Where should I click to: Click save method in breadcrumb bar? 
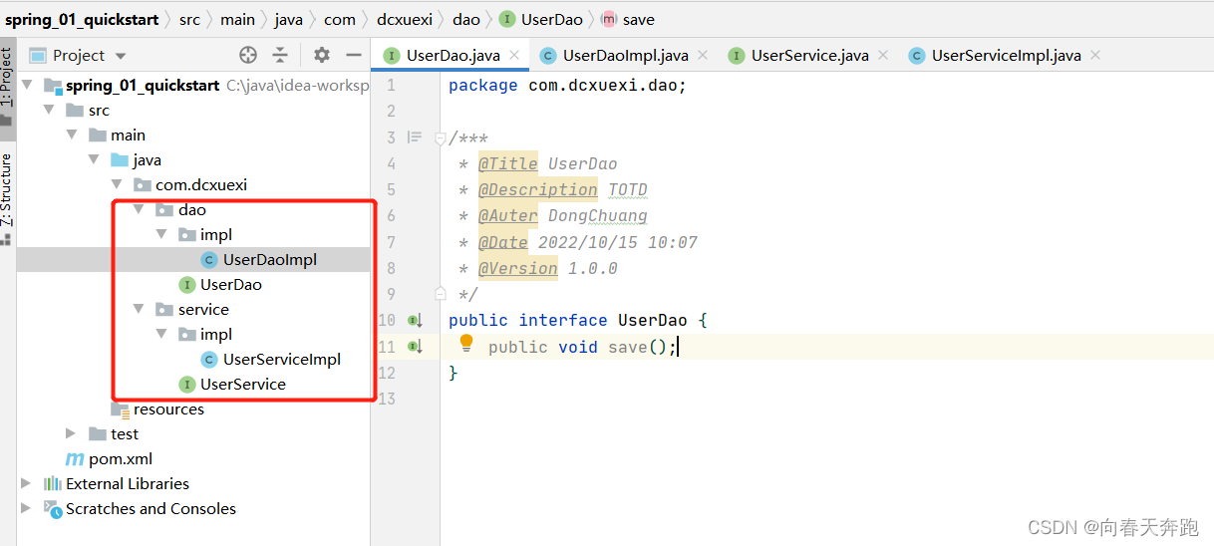(639, 19)
